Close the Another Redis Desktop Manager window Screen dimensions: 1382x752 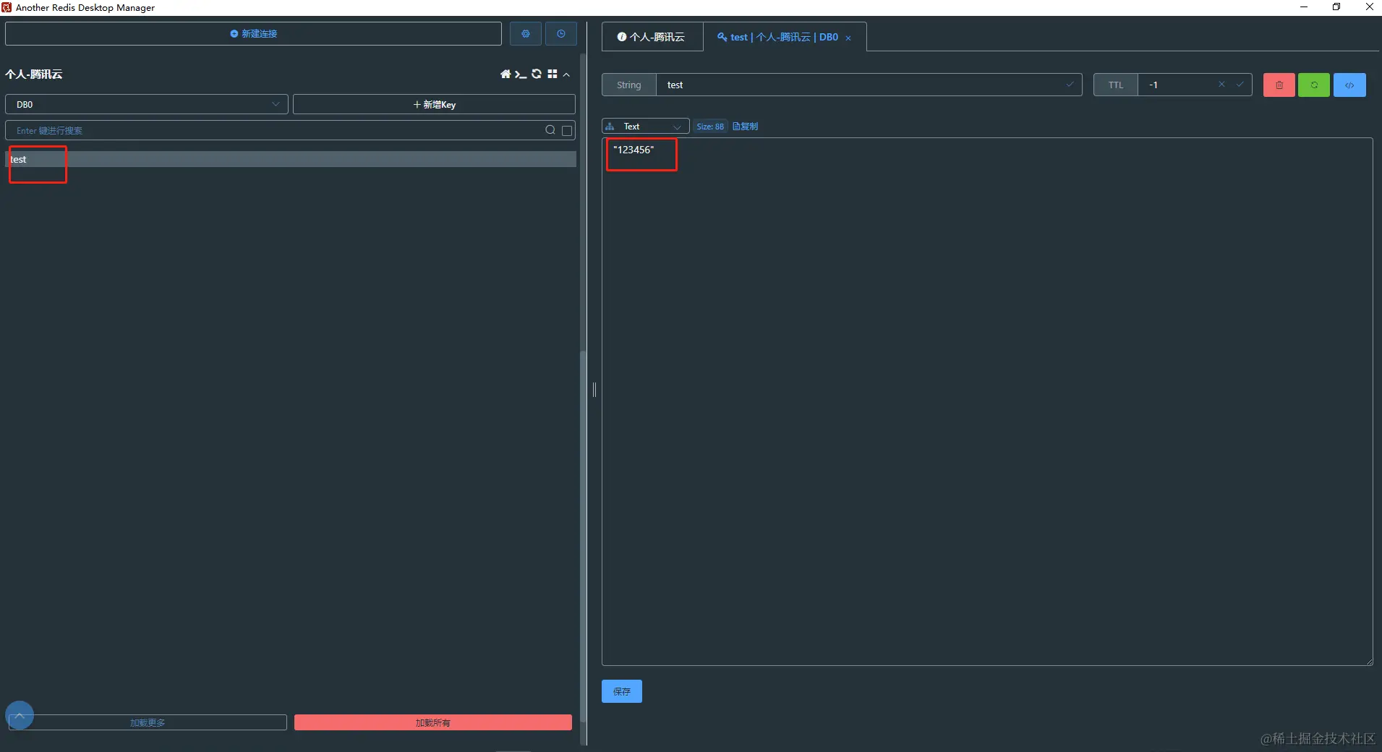pyautogui.click(x=1369, y=7)
